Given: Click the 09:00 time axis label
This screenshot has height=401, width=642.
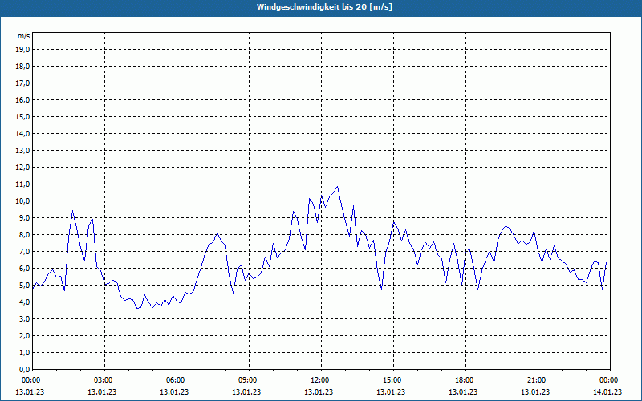Looking at the screenshot, I should [x=249, y=380].
